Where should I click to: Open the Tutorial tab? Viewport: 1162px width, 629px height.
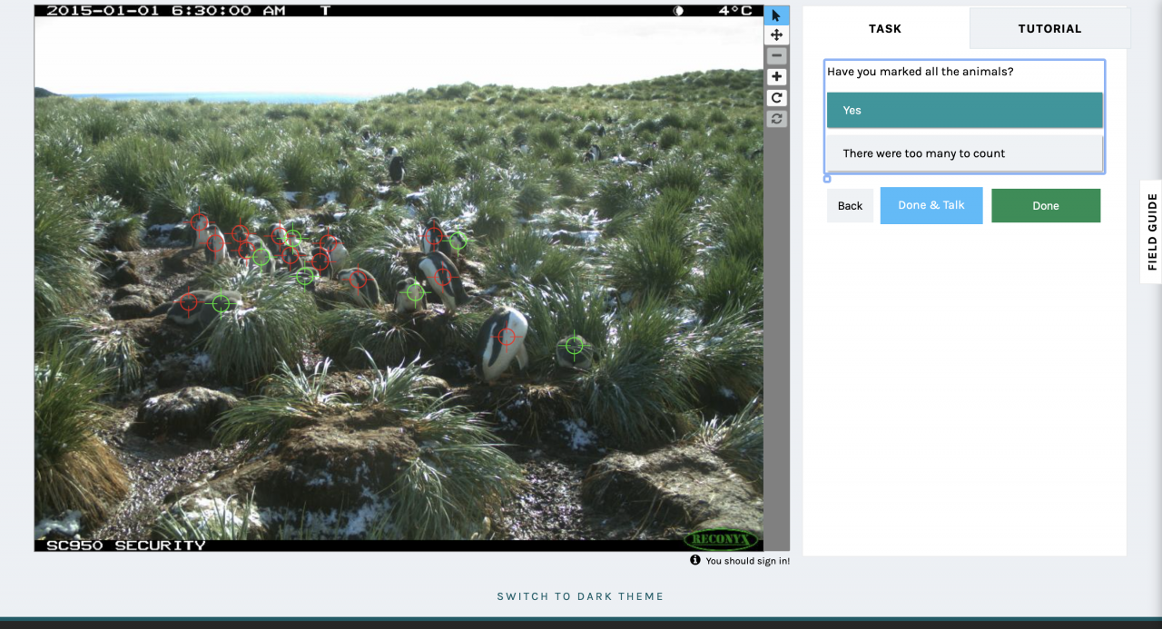[x=1049, y=28]
